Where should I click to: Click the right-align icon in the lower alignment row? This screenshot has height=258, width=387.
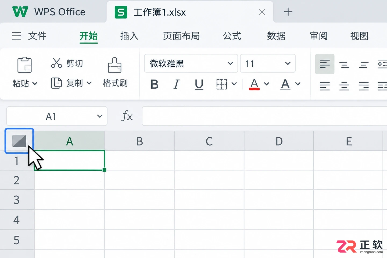coord(364,86)
